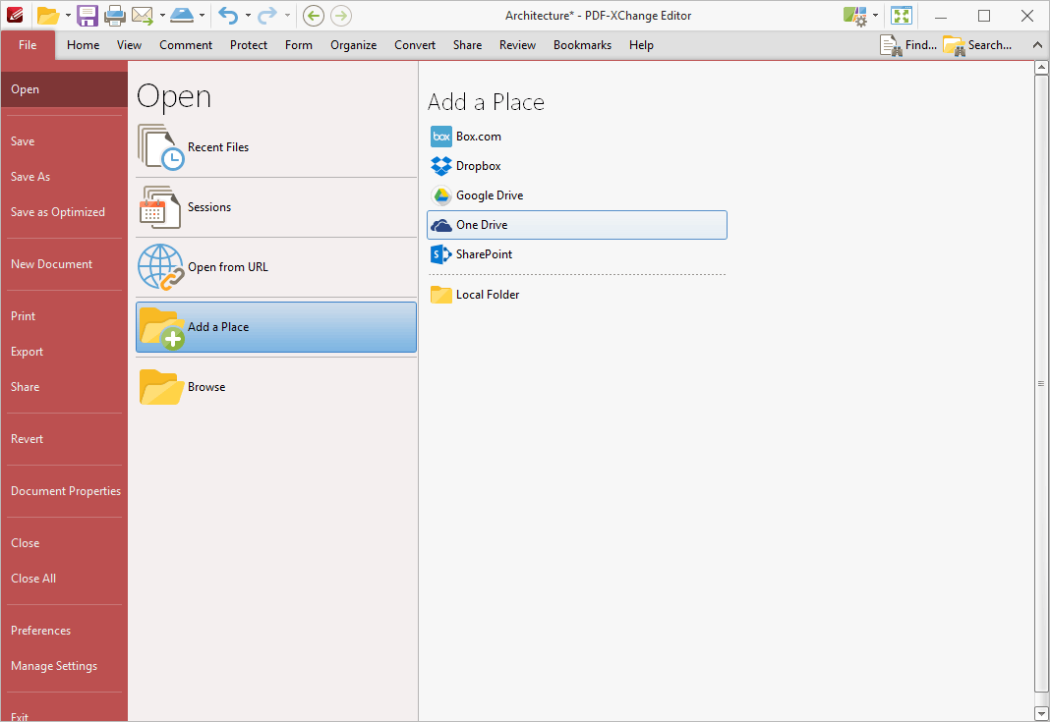Screen dimensions: 1050x722
Task: Click the Undo arrow icon
Action: pos(228,16)
